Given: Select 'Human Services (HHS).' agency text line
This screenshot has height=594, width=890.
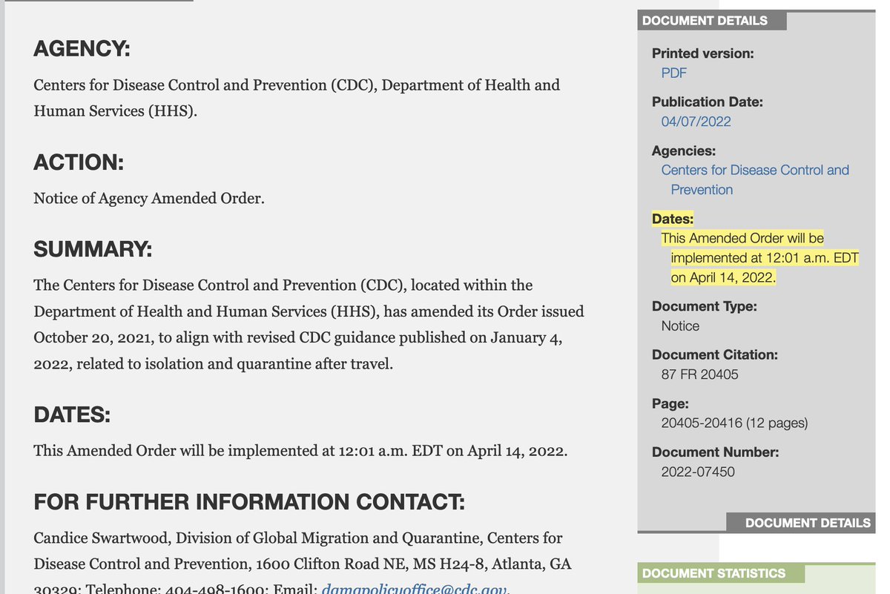Looking at the screenshot, I should (115, 111).
